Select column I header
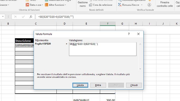 149,24
